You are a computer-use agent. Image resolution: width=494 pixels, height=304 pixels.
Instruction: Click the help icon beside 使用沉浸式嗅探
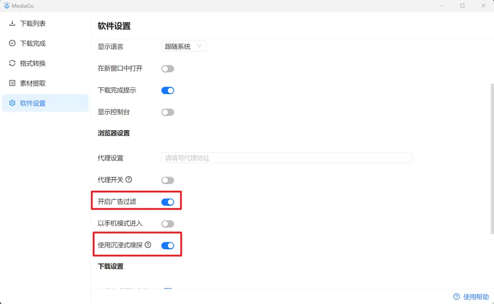tap(148, 245)
